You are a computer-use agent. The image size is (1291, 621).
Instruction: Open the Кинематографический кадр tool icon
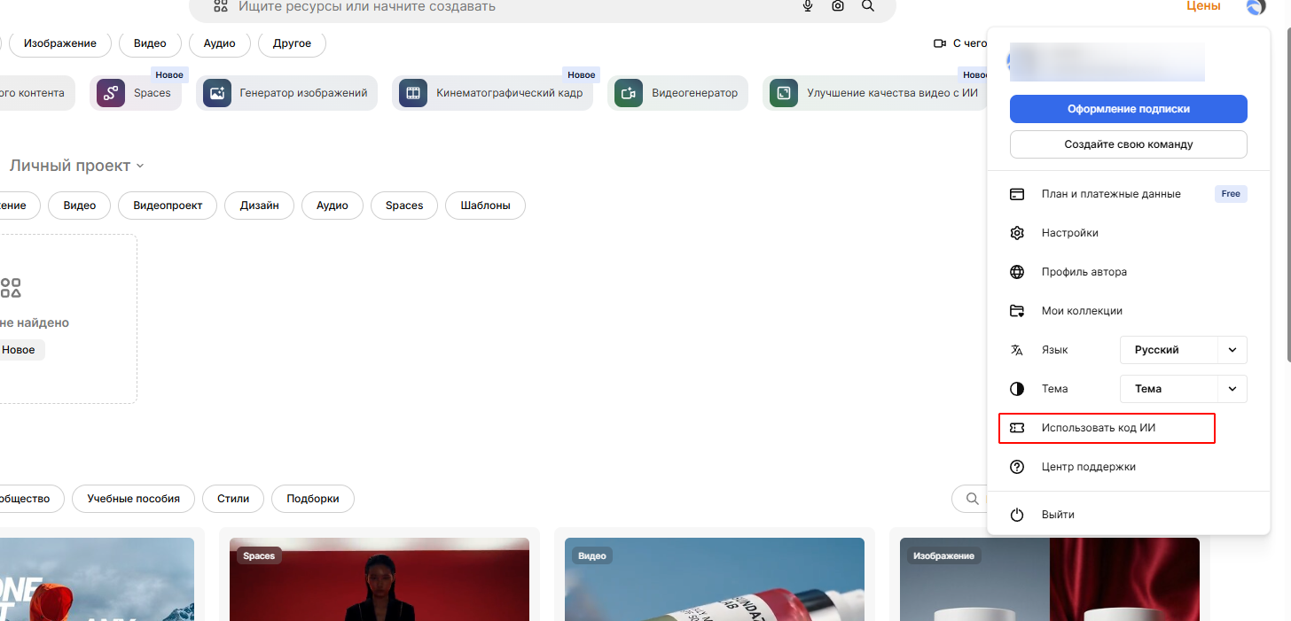tap(413, 93)
